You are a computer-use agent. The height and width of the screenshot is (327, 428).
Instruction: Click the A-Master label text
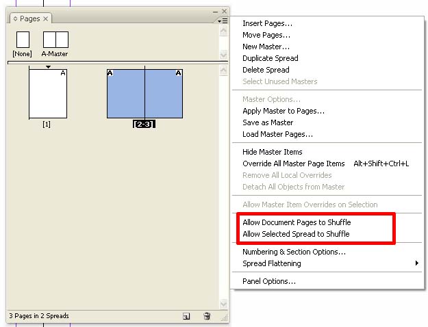(55, 54)
